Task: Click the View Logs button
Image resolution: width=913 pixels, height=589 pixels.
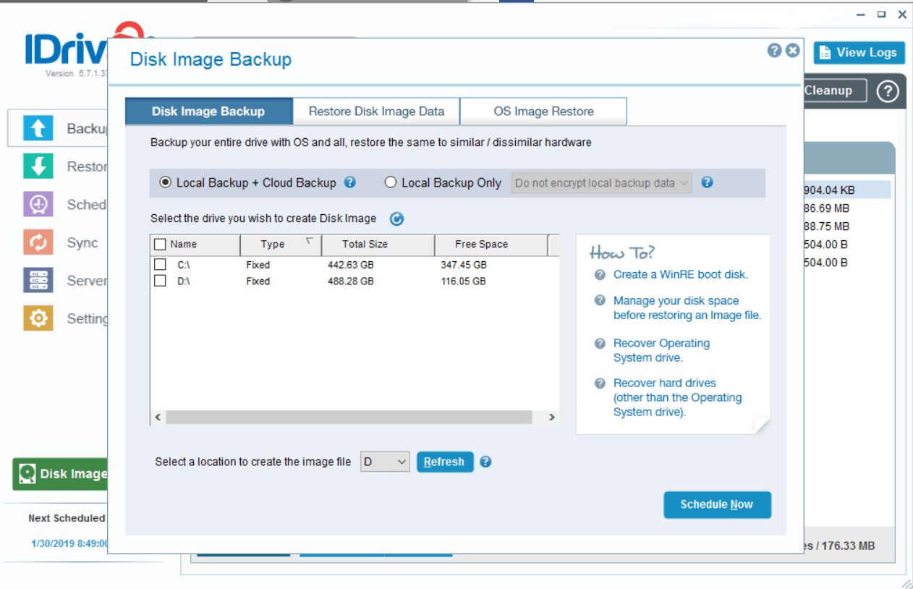Action: (859, 53)
